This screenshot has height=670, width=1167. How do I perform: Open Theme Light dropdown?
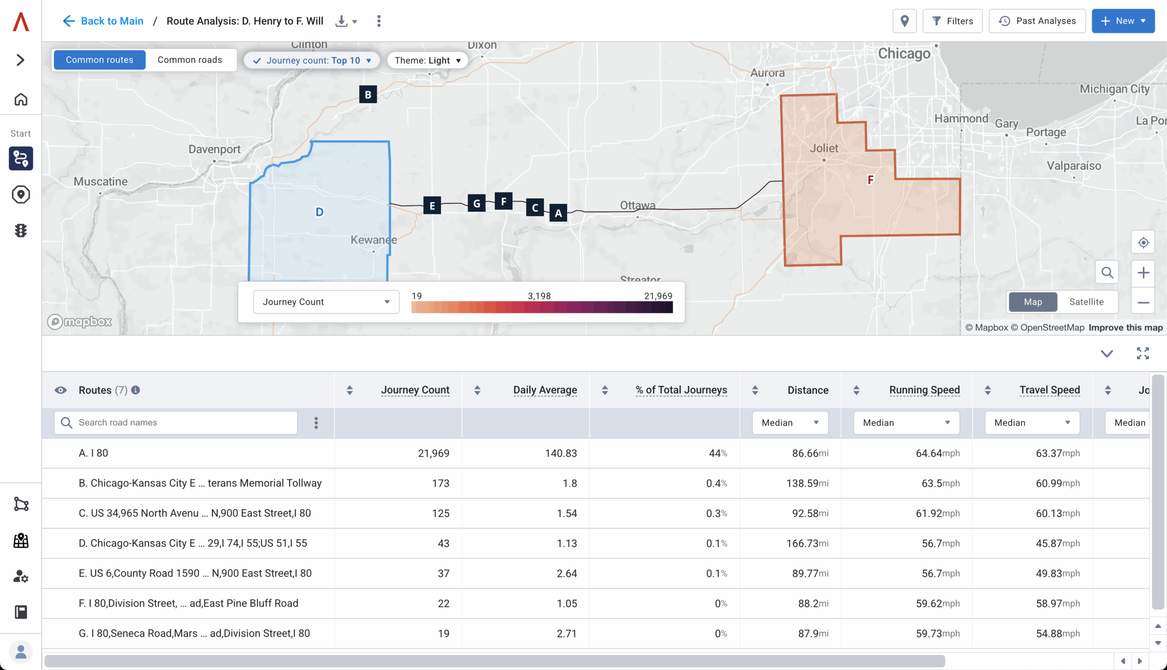(x=427, y=60)
